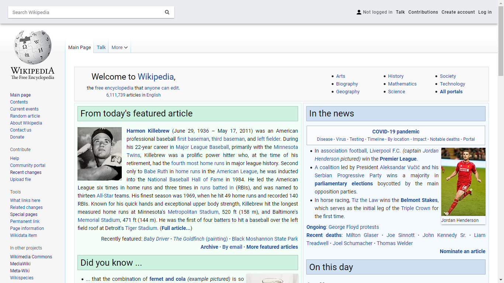Open Community portal

coord(28,165)
